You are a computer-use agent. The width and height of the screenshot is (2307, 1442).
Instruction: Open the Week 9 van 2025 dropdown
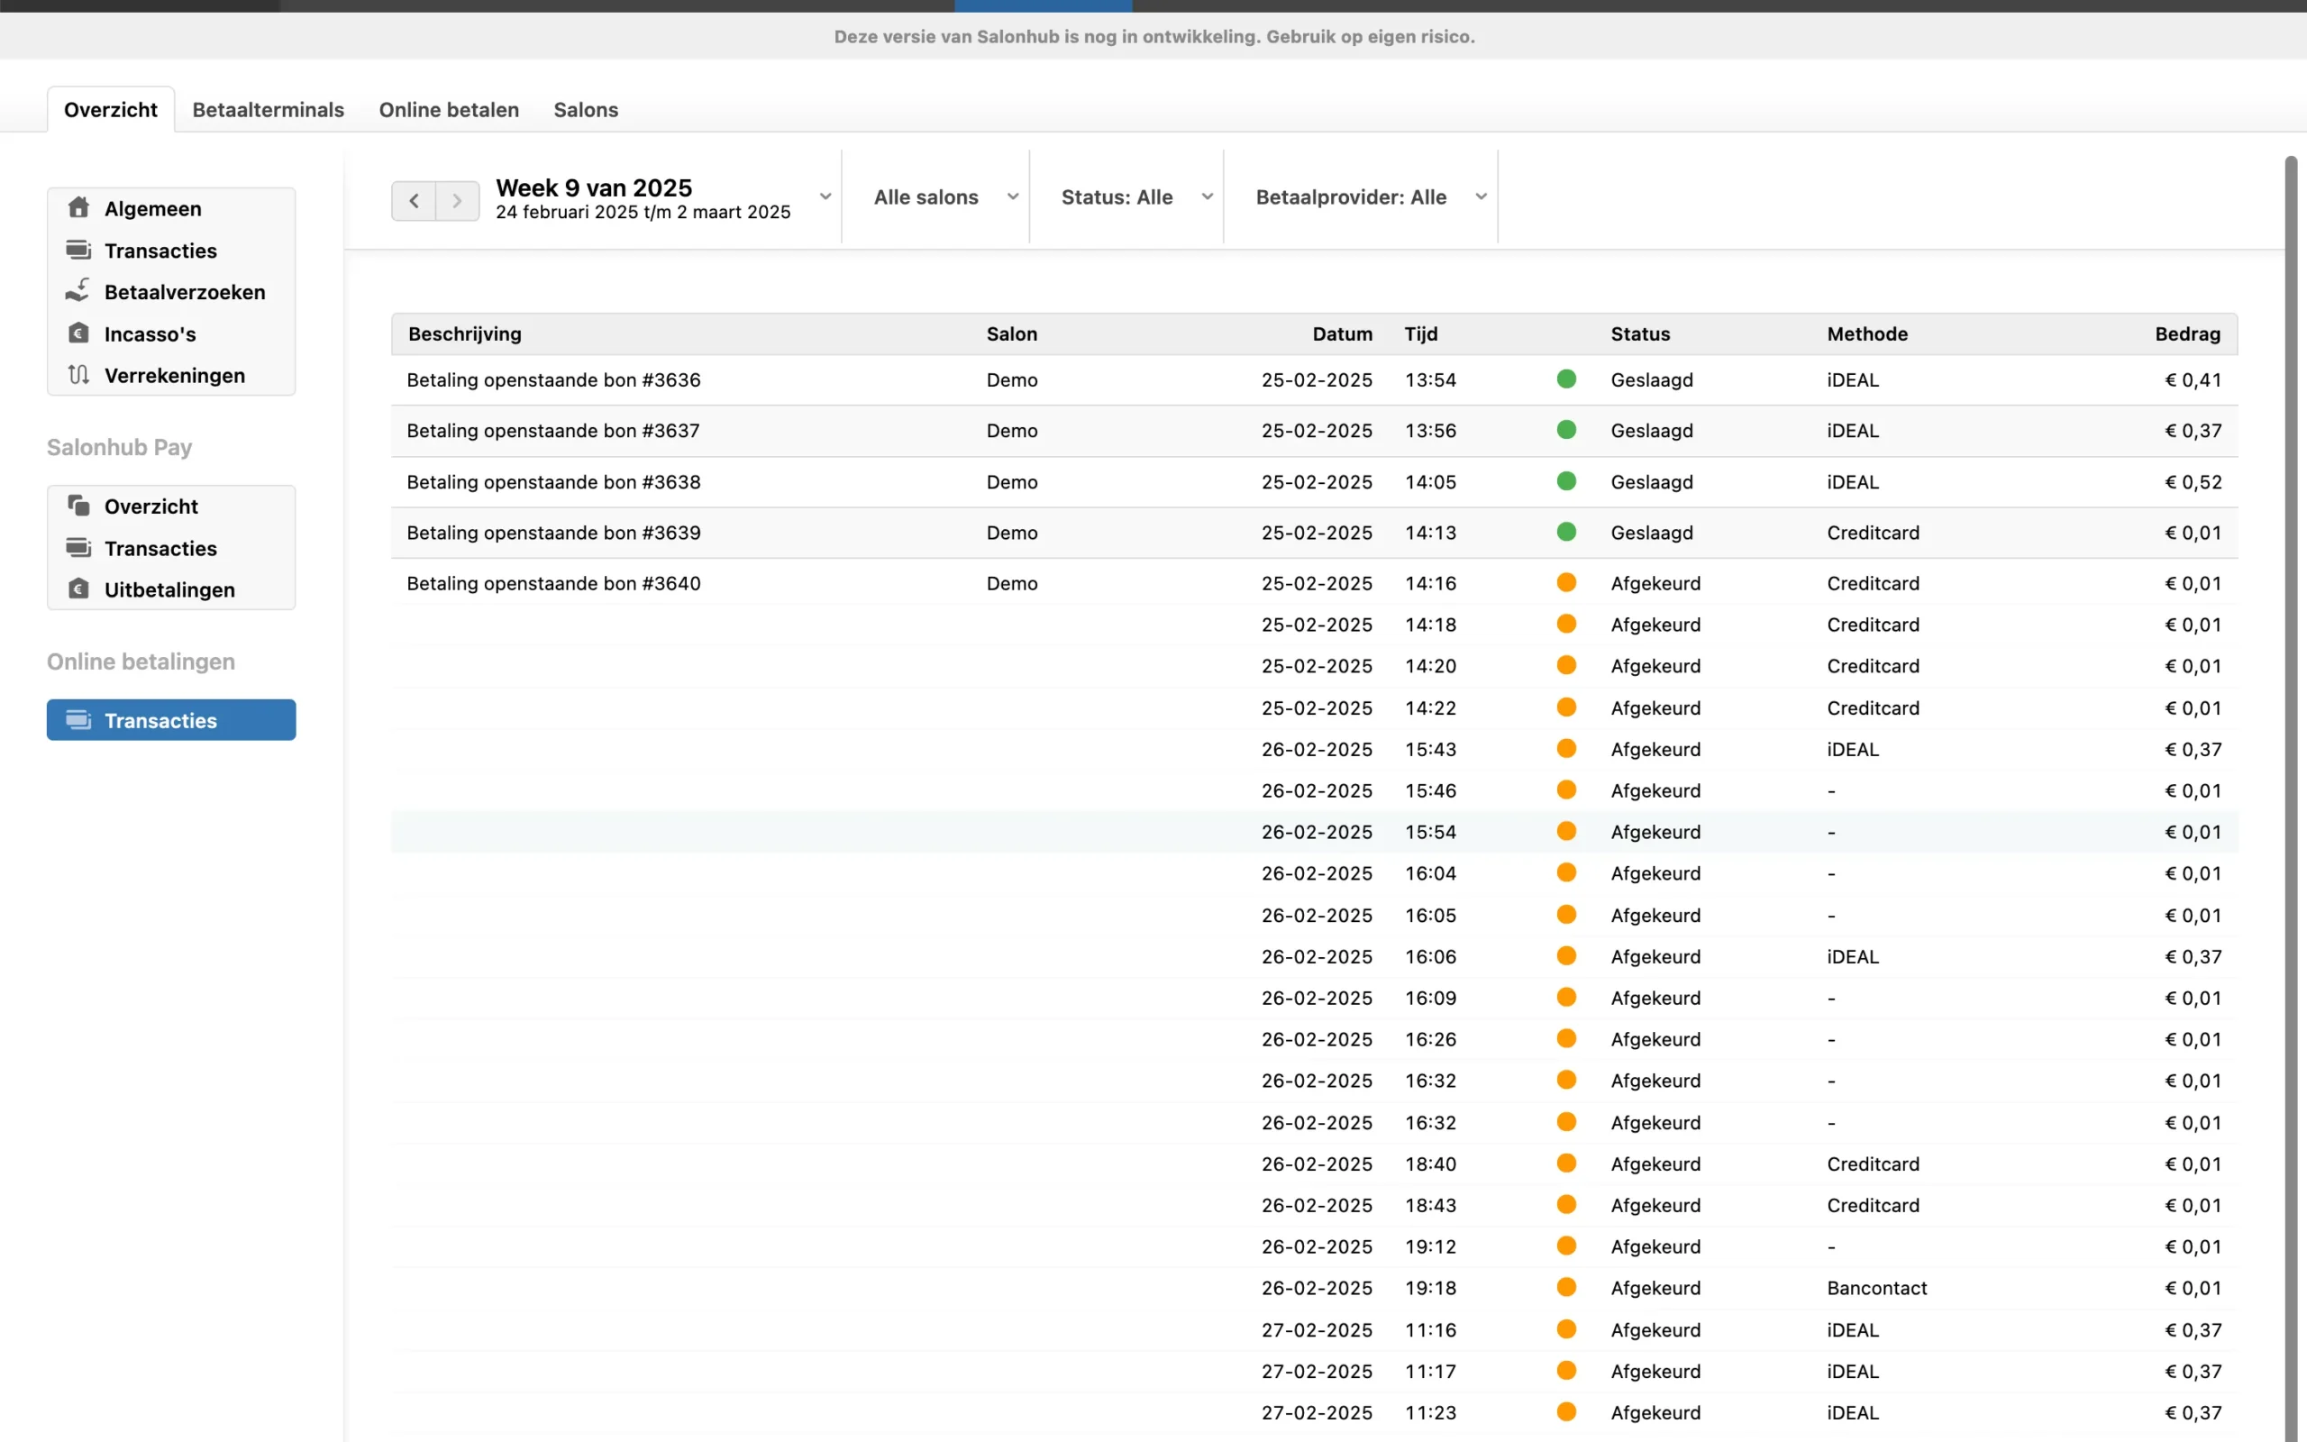click(825, 196)
